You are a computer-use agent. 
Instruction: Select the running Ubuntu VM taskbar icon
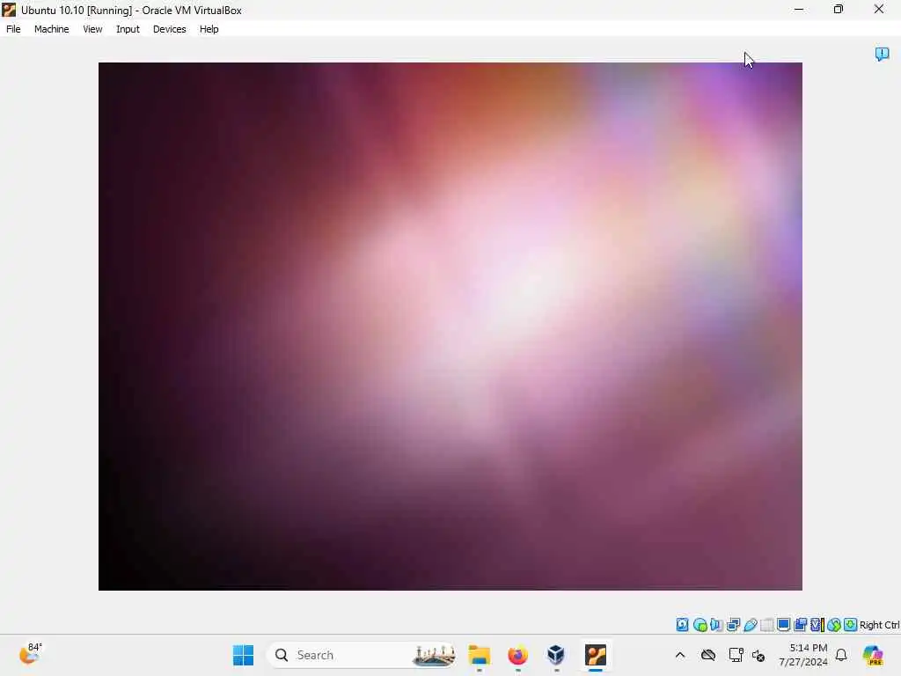[x=596, y=655]
